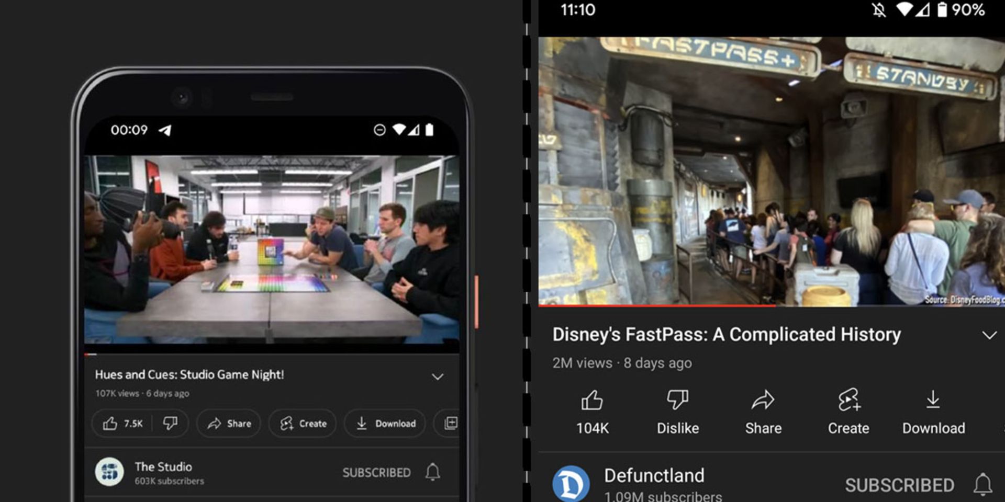Toggle SUBSCRIBED for The Studio

376,473
